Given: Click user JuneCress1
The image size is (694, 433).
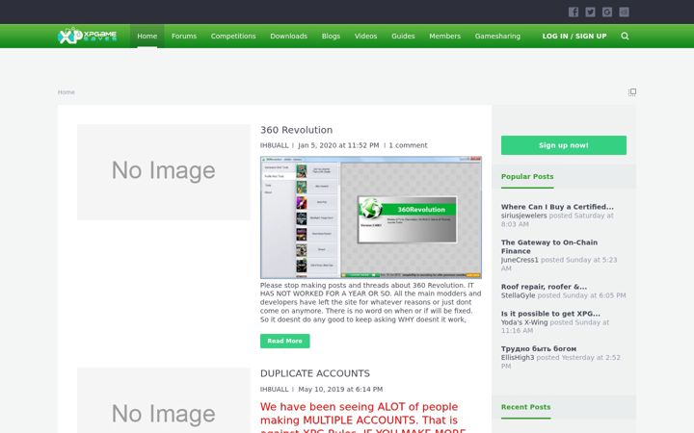Looking at the screenshot, I should pyautogui.click(x=520, y=260).
